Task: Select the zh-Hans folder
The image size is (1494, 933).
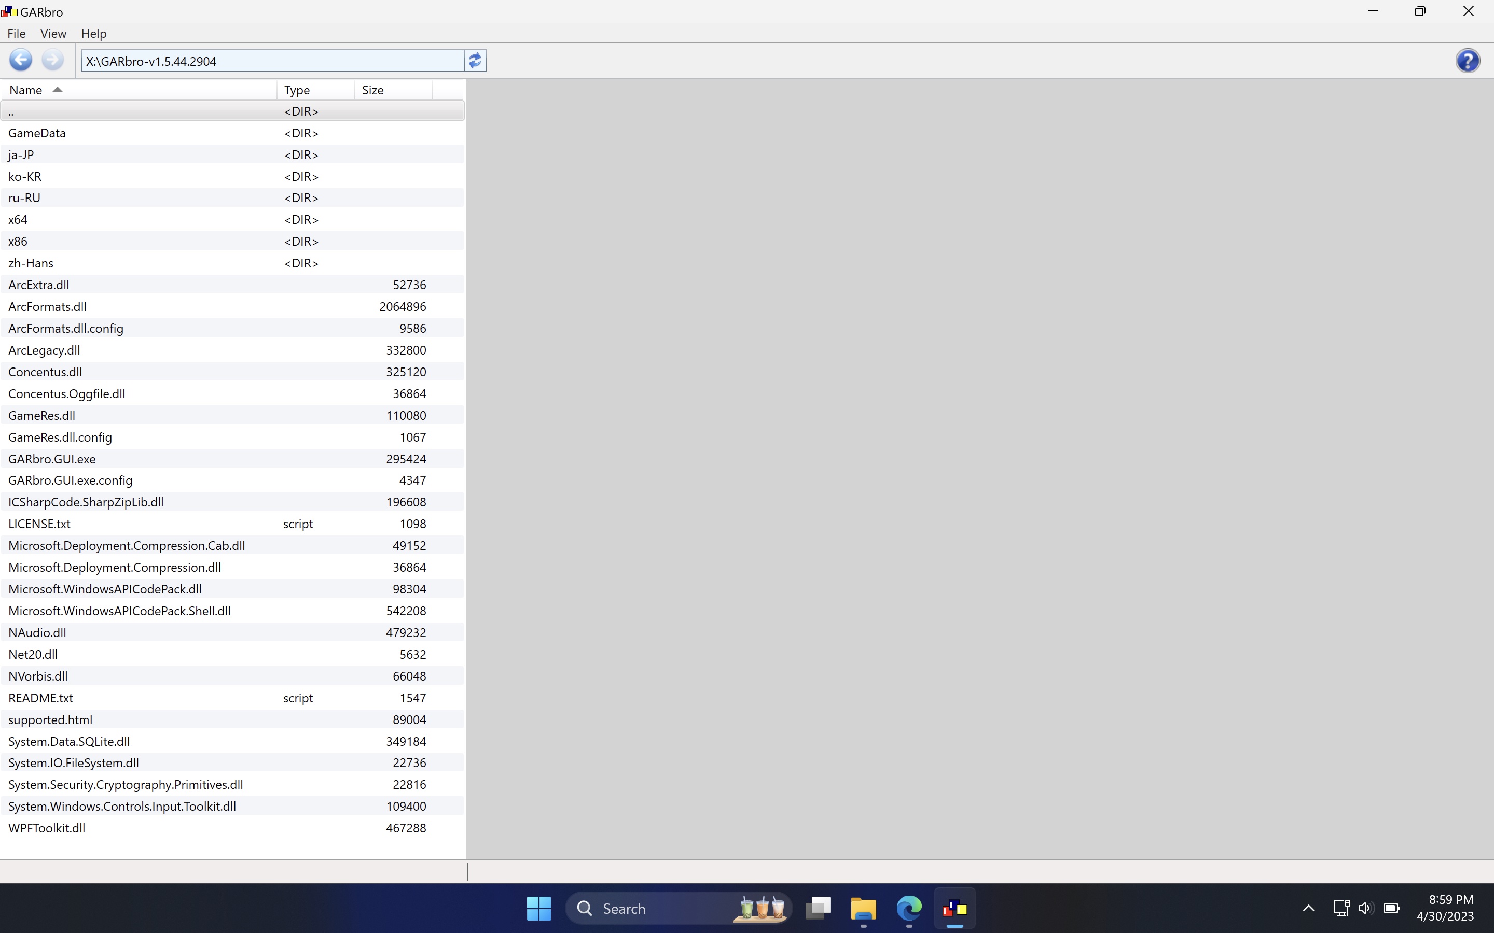Action: pyautogui.click(x=232, y=263)
